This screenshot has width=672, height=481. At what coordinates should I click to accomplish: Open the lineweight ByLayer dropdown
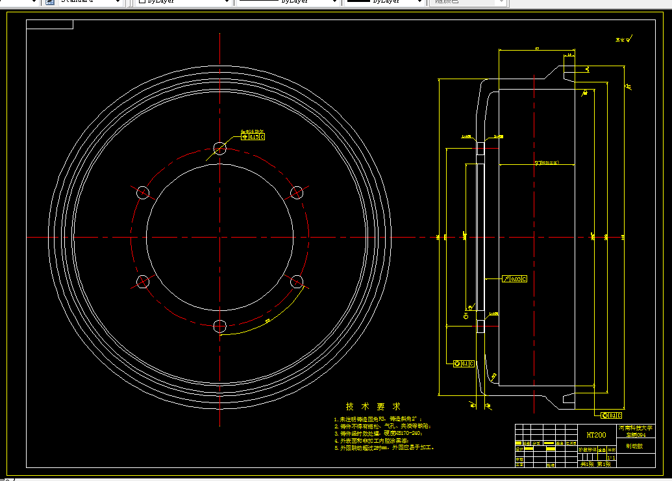pyautogui.click(x=384, y=1)
